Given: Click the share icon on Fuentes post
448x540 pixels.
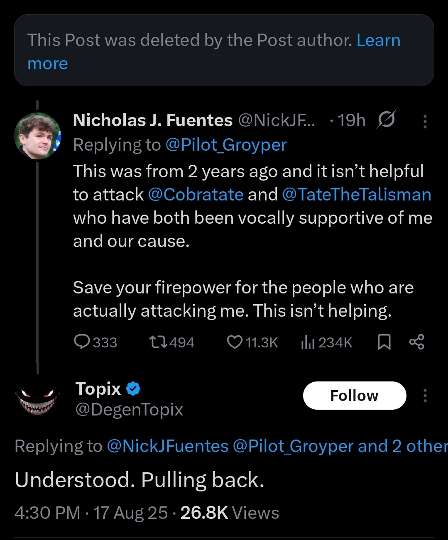Looking at the screenshot, I should (x=416, y=342).
